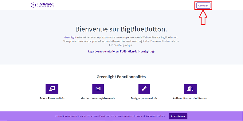Click the Designs personnalisés label
243x121 pixels.
pyautogui.click(x=144, y=98)
